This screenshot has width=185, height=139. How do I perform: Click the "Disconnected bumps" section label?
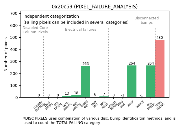[147, 21]
